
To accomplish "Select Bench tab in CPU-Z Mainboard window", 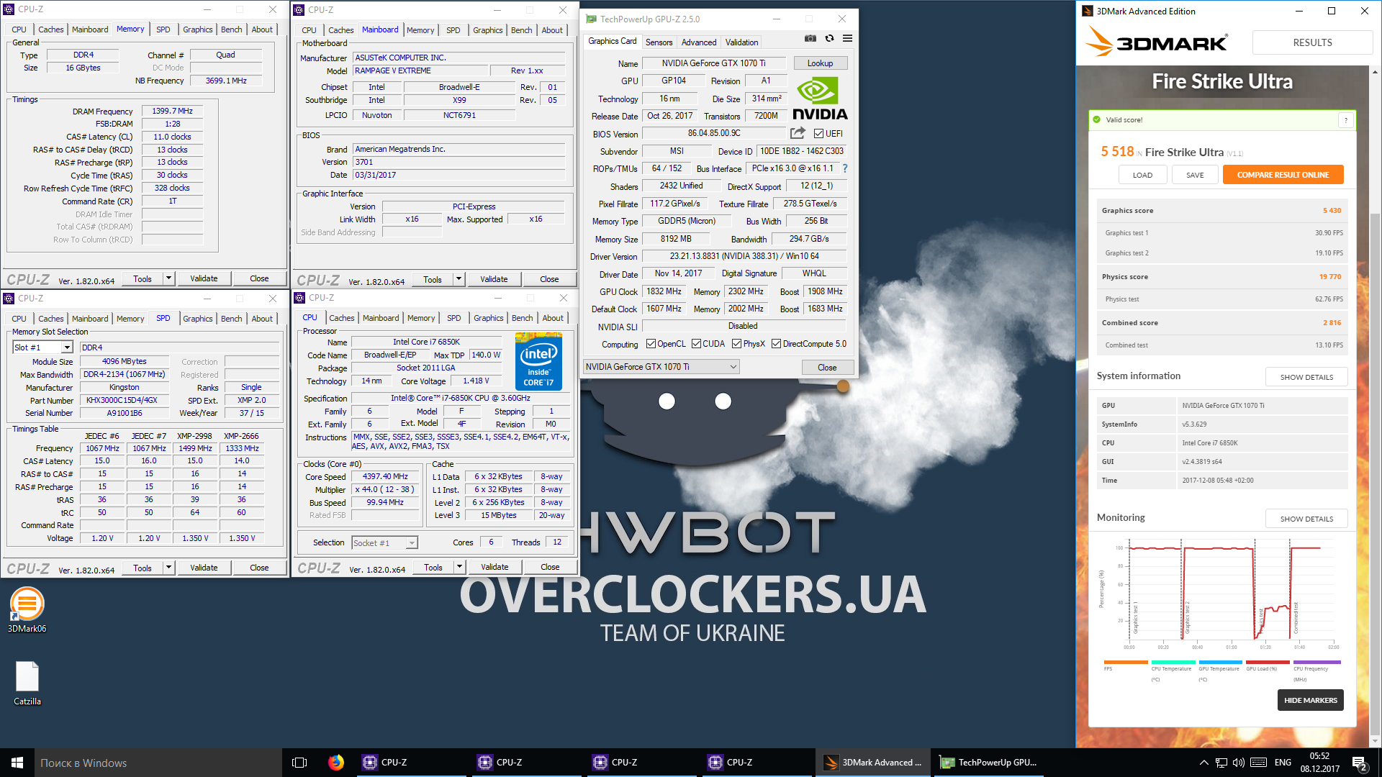I will tap(521, 30).
